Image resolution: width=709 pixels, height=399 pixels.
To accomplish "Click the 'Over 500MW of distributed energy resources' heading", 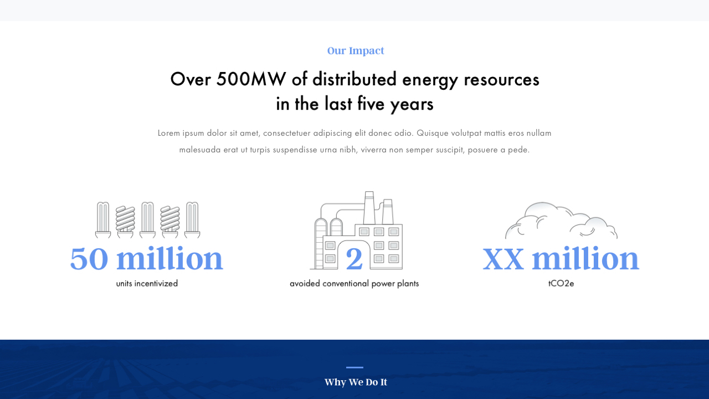I will [x=355, y=91].
